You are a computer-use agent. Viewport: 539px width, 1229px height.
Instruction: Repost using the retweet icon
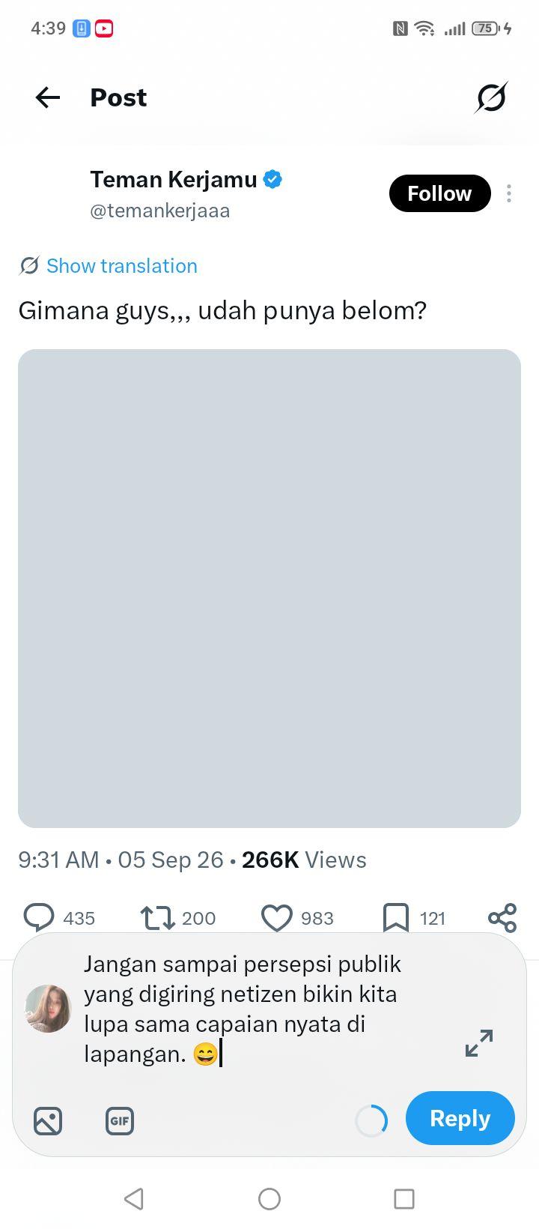(x=157, y=917)
